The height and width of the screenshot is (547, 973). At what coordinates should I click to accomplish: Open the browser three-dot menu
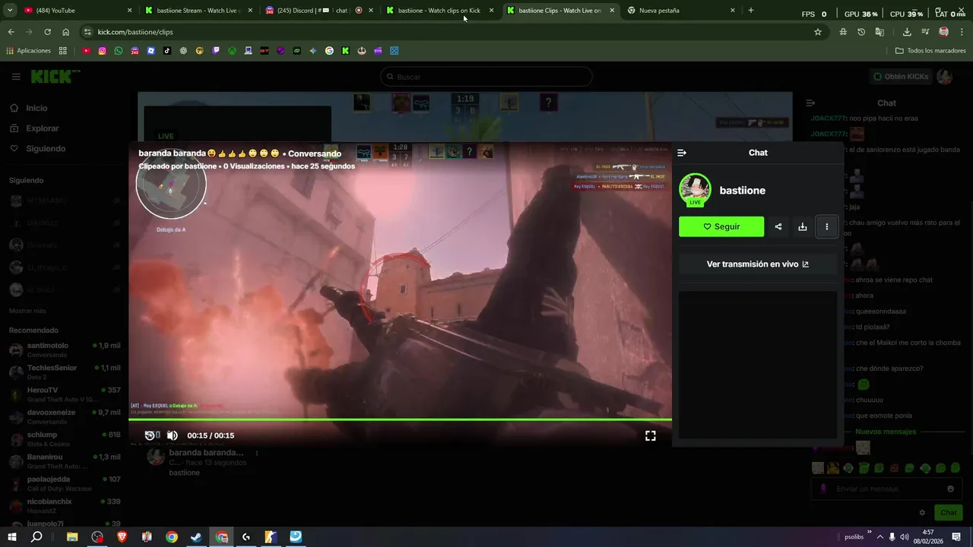(x=962, y=32)
